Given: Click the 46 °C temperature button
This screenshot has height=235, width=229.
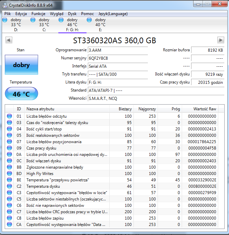Looking at the screenshot, I should [x=21, y=94].
